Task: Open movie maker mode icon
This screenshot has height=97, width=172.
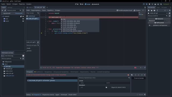Action: pos(161,4)
